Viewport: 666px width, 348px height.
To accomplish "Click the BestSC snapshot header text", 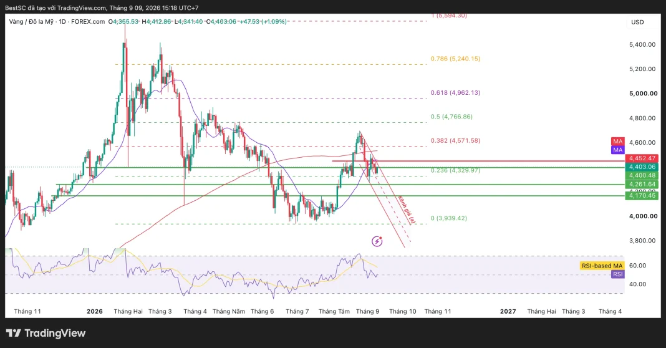I will tap(102, 7).
